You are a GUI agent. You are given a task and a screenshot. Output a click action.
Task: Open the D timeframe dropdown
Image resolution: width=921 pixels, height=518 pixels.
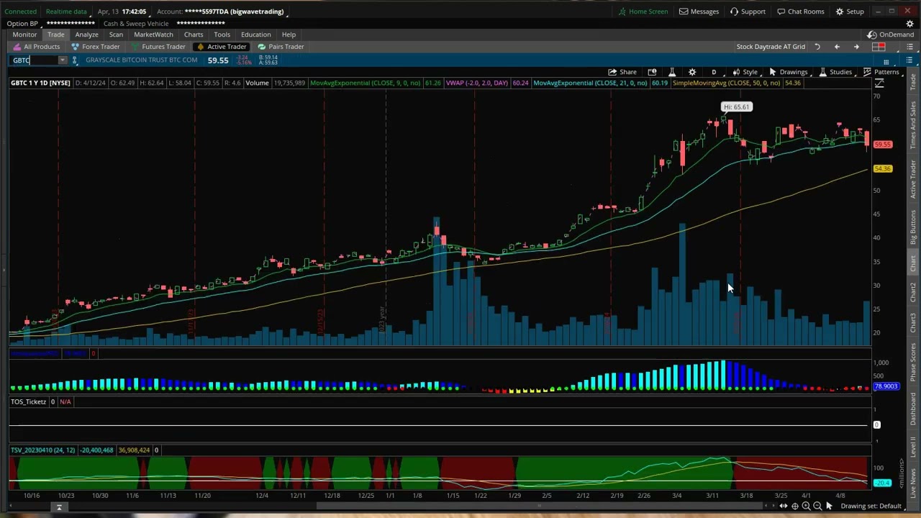714,72
